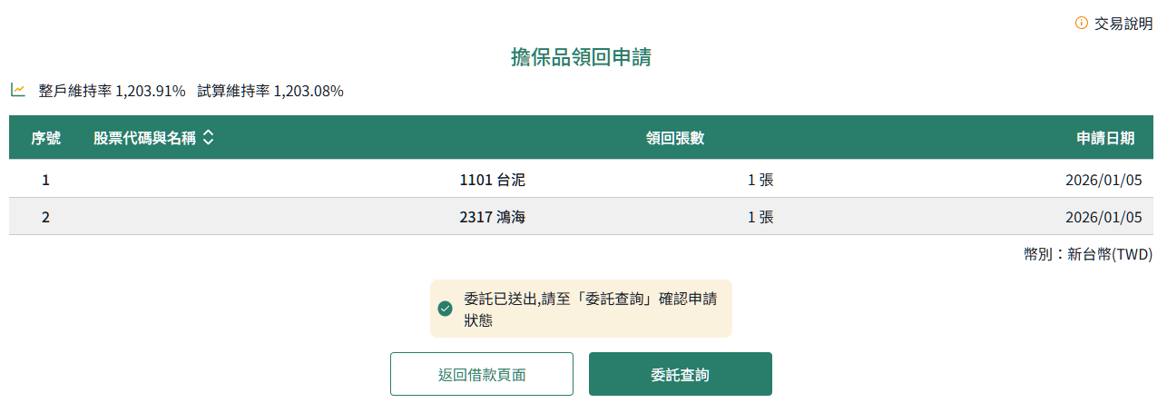
Task: Click the 鴻海 row's 1 張 quantity
Action: (x=760, y=217)
